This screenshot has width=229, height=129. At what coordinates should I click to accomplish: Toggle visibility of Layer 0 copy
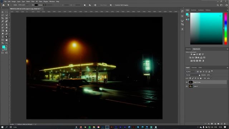click(187, 82)
